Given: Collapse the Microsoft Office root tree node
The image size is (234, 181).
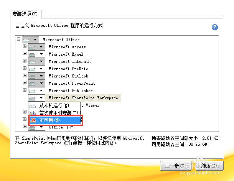Looking at the screenshot, I should coord(19,39).
